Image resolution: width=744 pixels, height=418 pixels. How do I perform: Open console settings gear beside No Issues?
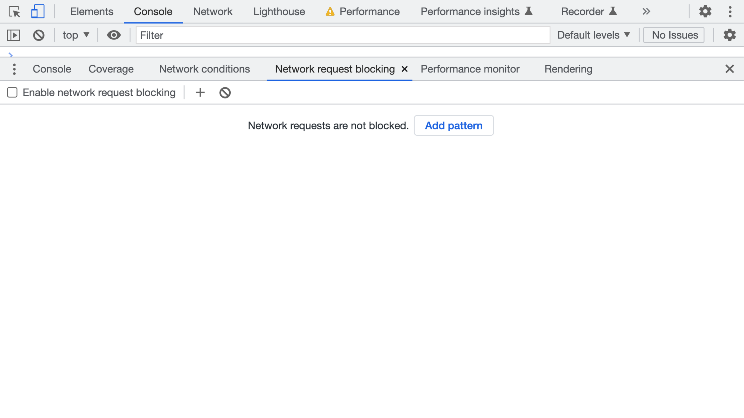(x=729, y=35)
